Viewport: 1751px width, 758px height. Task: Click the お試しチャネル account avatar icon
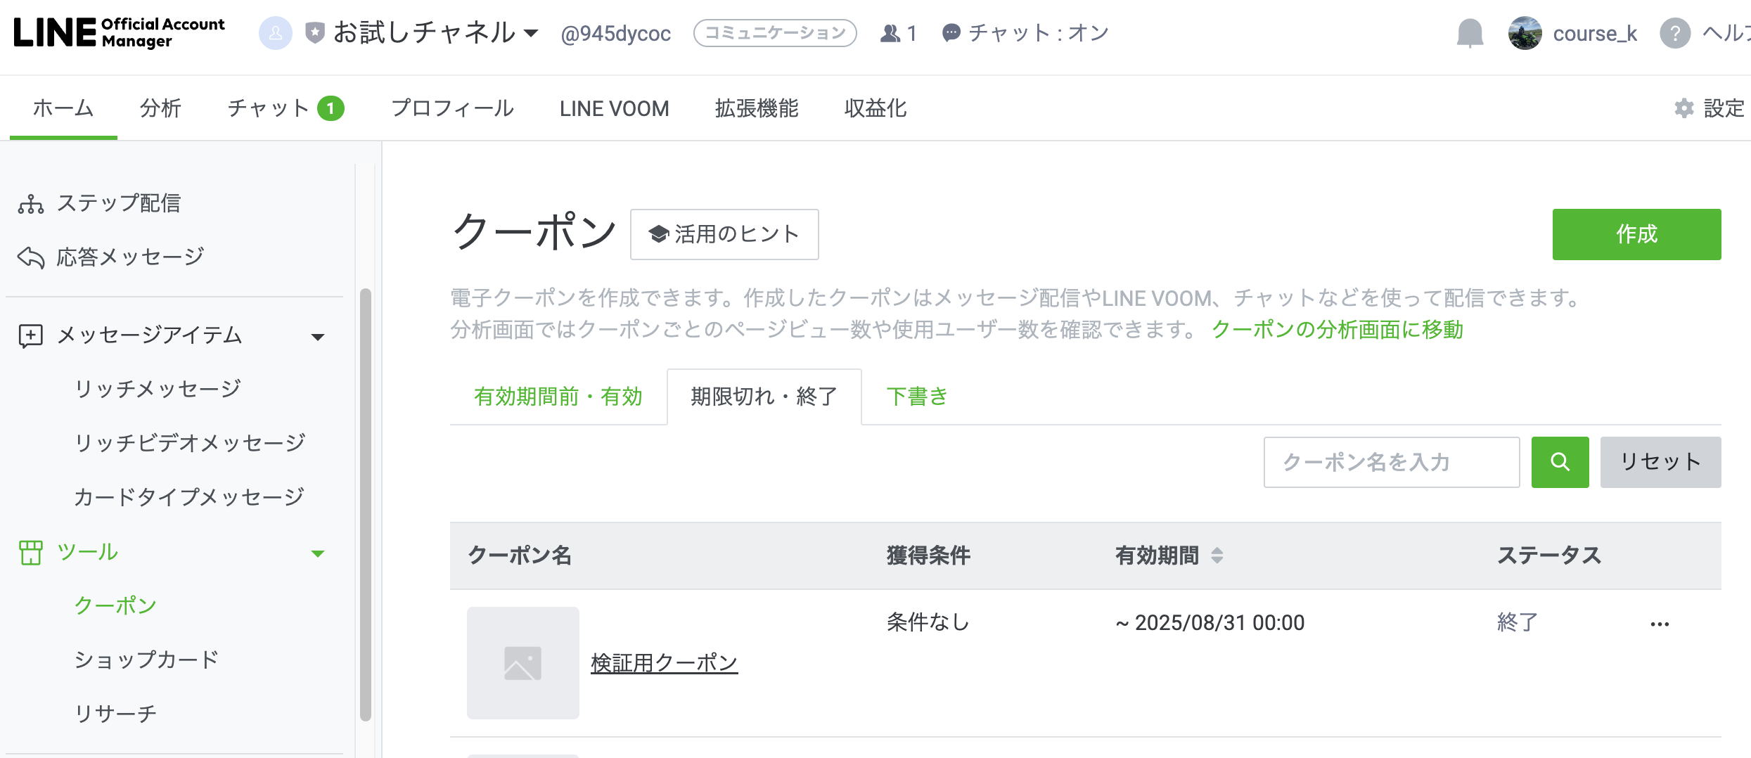276,33
